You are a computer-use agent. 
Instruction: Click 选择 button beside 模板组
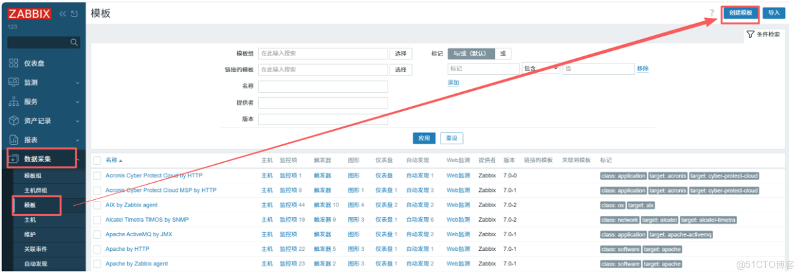pyautogui.click(x=401, y=54)
